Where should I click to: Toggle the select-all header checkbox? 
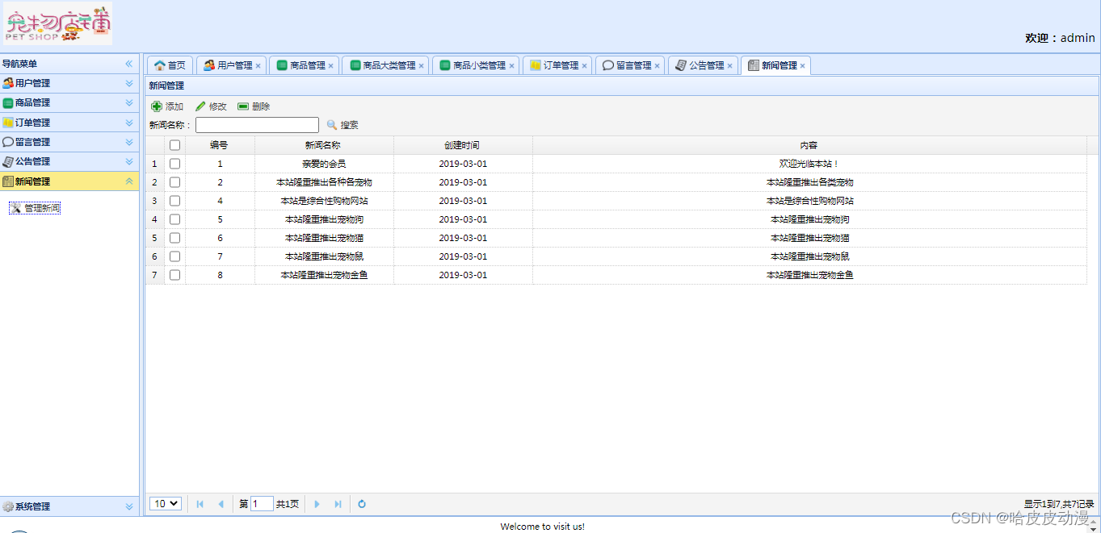[x=175, y=145]
